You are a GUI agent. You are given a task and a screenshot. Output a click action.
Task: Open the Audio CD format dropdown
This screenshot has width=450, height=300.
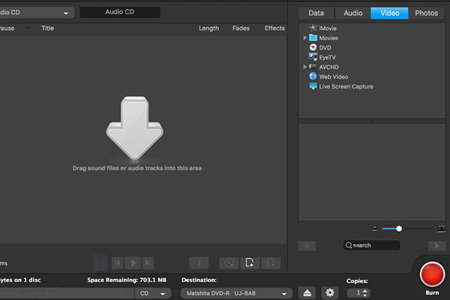click(x=37, y=13)
